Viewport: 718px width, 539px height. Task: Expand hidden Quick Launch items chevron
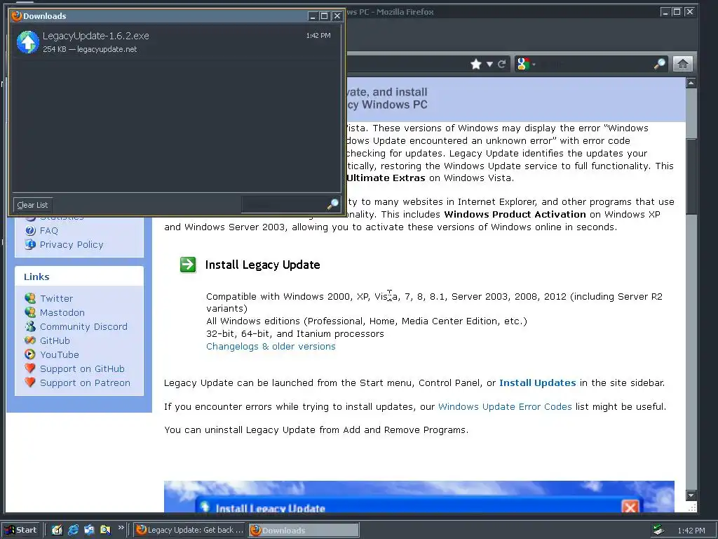coord(121,528)
